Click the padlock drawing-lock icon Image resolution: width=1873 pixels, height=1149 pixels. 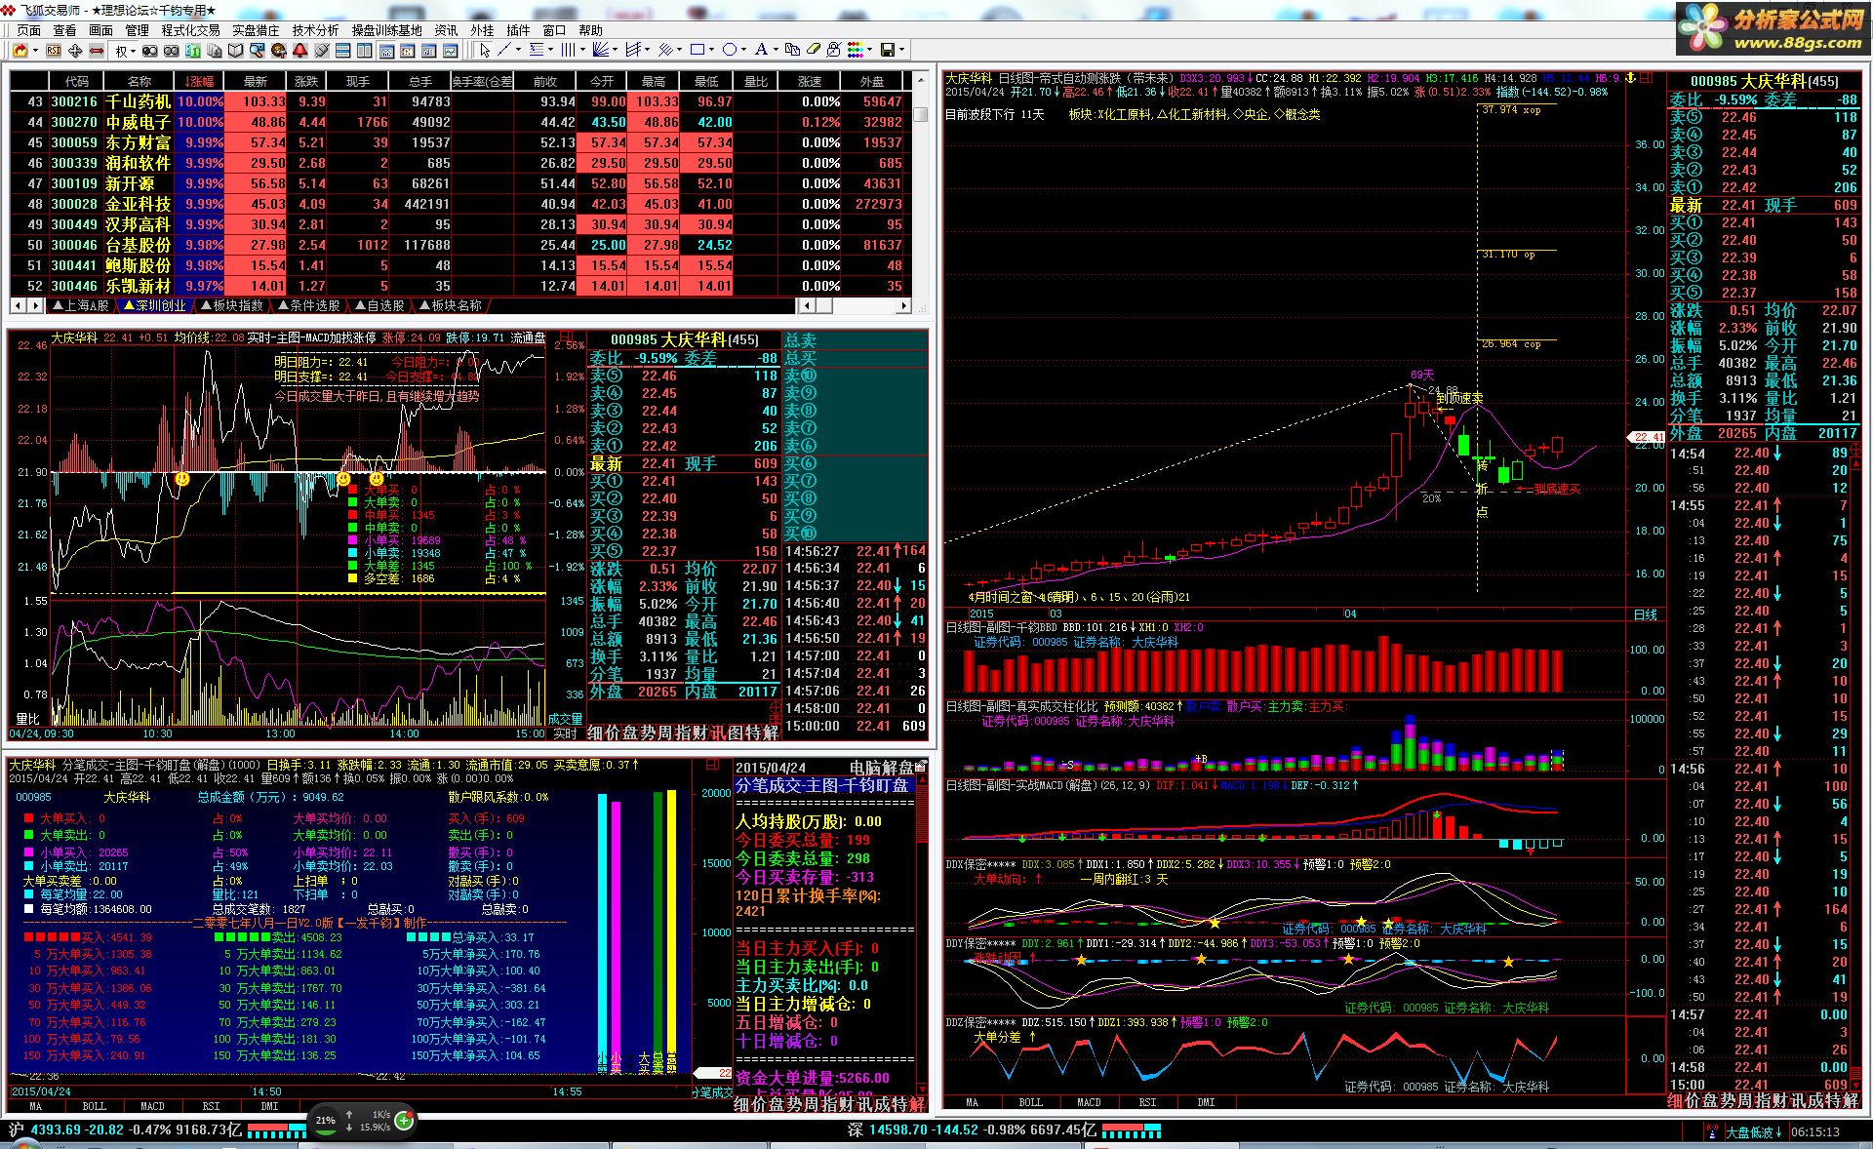point(834,50)
